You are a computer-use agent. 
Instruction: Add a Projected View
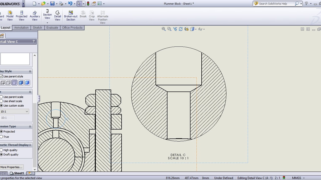pyautogui.click(x=22, y=16)
